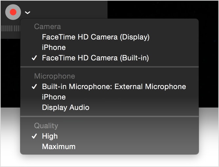Select FaceTime HD Camera (Display)

click(x=95, y=37)
